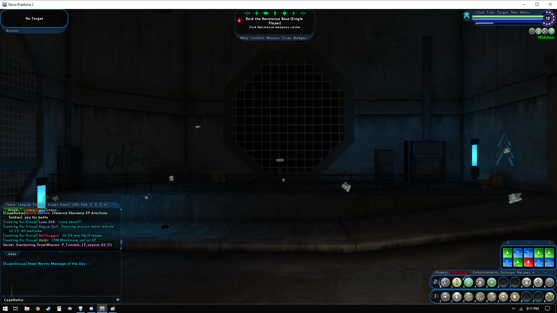Activate the golden burst power in tray 1 slot 0
Screen dimensions: 557x313
550,297
